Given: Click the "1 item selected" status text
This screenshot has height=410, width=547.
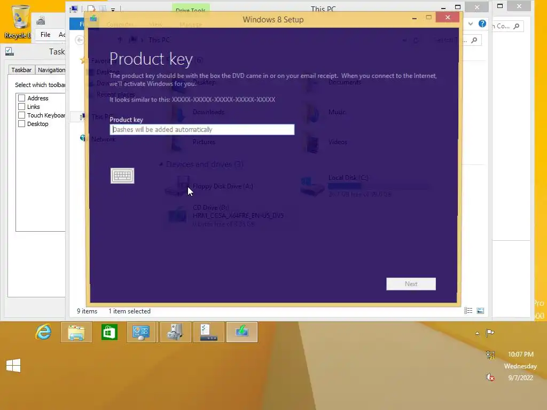Looking at the screenshot, I should click(129, 311).
